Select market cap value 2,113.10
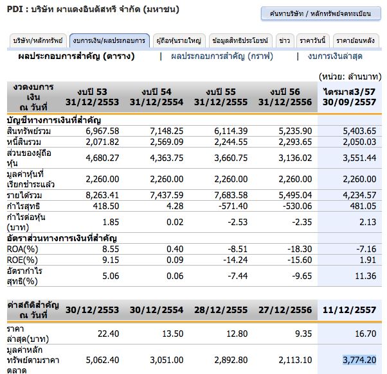 click(295, 361)
